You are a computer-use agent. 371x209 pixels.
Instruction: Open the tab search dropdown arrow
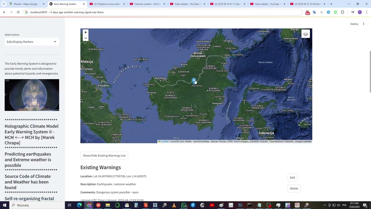4,4
